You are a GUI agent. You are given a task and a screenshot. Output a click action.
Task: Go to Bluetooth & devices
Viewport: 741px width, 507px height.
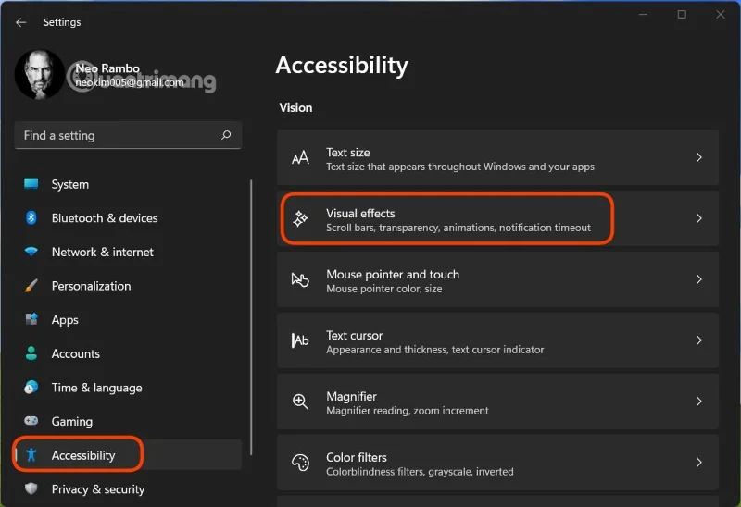pos(128,218)
